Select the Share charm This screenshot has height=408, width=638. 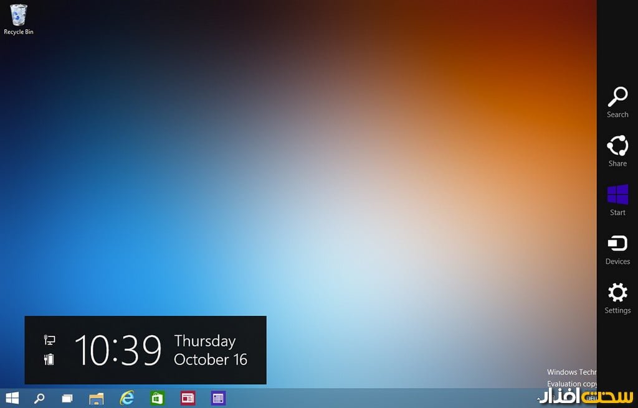click(x=617, y=151)
